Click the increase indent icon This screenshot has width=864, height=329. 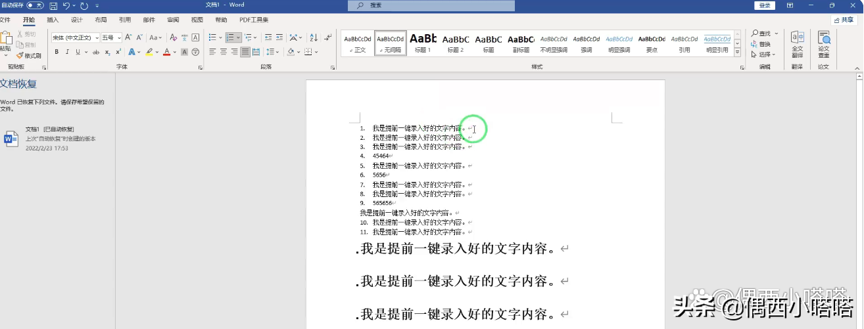tap(279, 37)
